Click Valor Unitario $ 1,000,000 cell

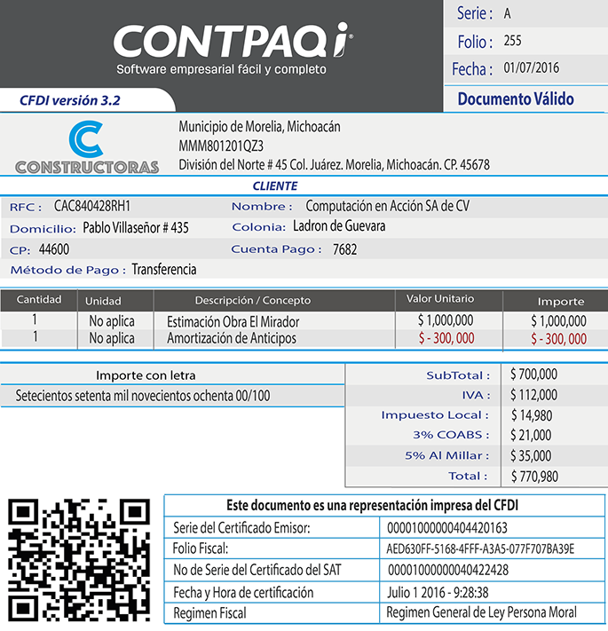[446, 320]
